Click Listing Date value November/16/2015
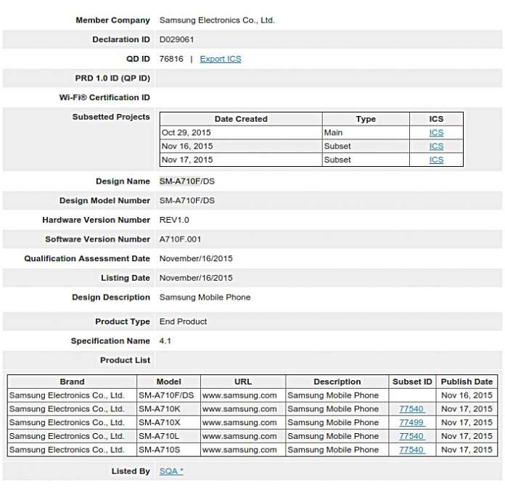The image size is (505, 489). pos(196,278)
